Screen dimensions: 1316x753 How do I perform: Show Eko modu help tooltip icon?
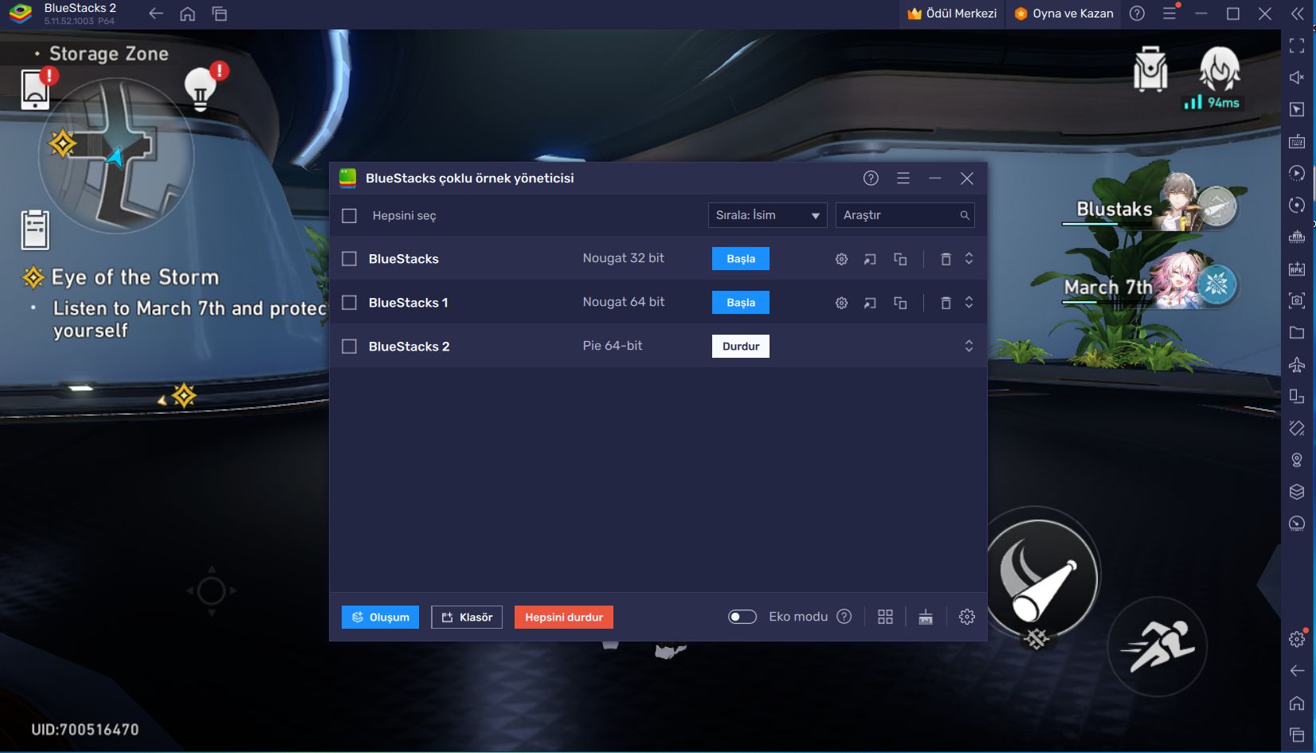pyautogui.click(x=844, y=617)
